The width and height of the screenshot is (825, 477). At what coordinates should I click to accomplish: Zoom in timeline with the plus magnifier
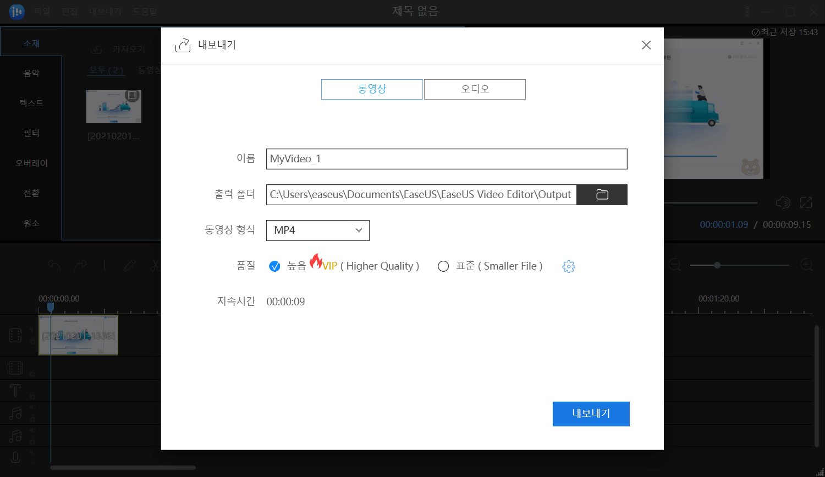(806, 265)
